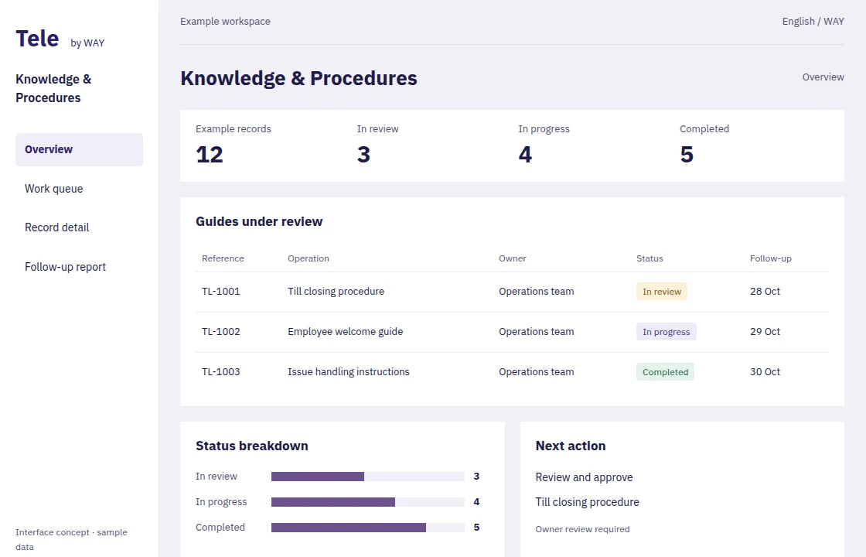Open English / WAY language selector
The height and width of the screenshot is (557, 866).
813,21
